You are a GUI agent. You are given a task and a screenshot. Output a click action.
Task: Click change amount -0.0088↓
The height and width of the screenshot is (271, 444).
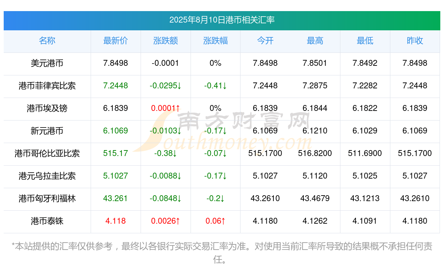165,176
